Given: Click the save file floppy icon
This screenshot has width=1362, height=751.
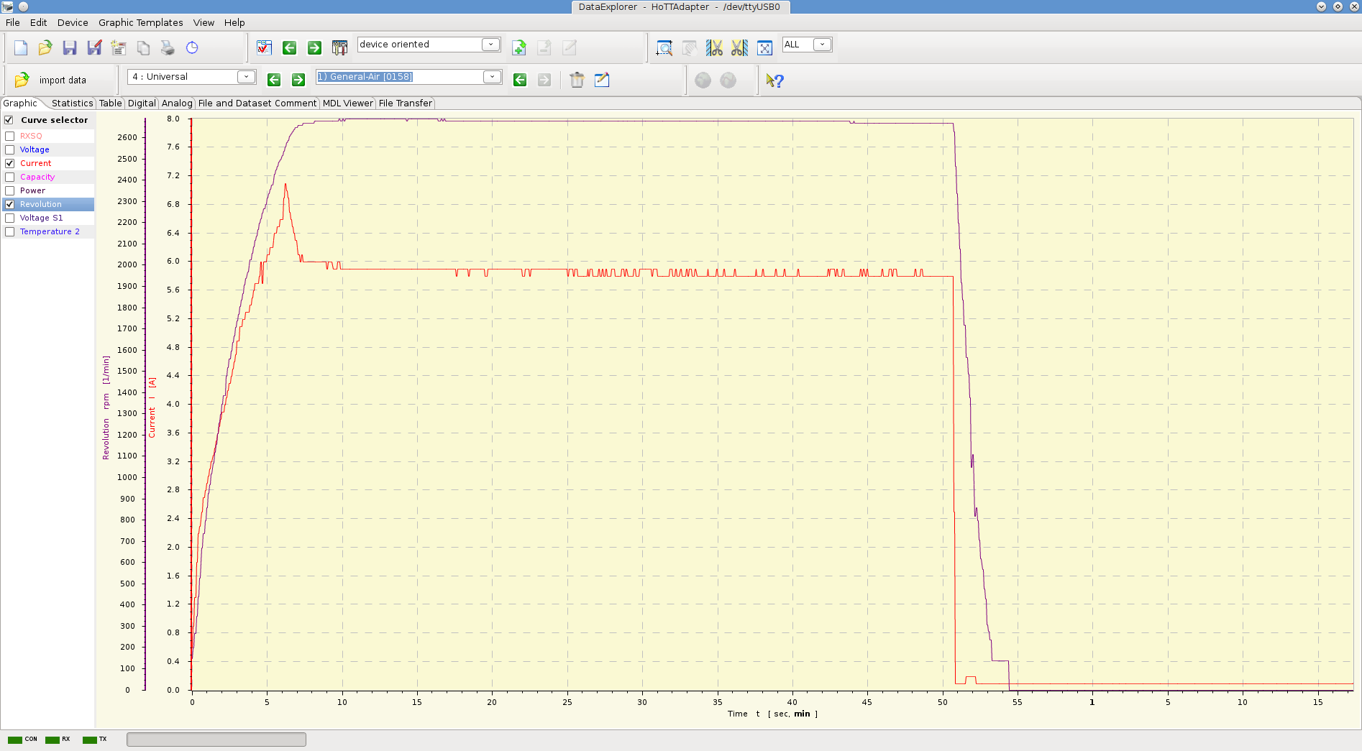Looking at the screenshot, I should coord(70,48).
